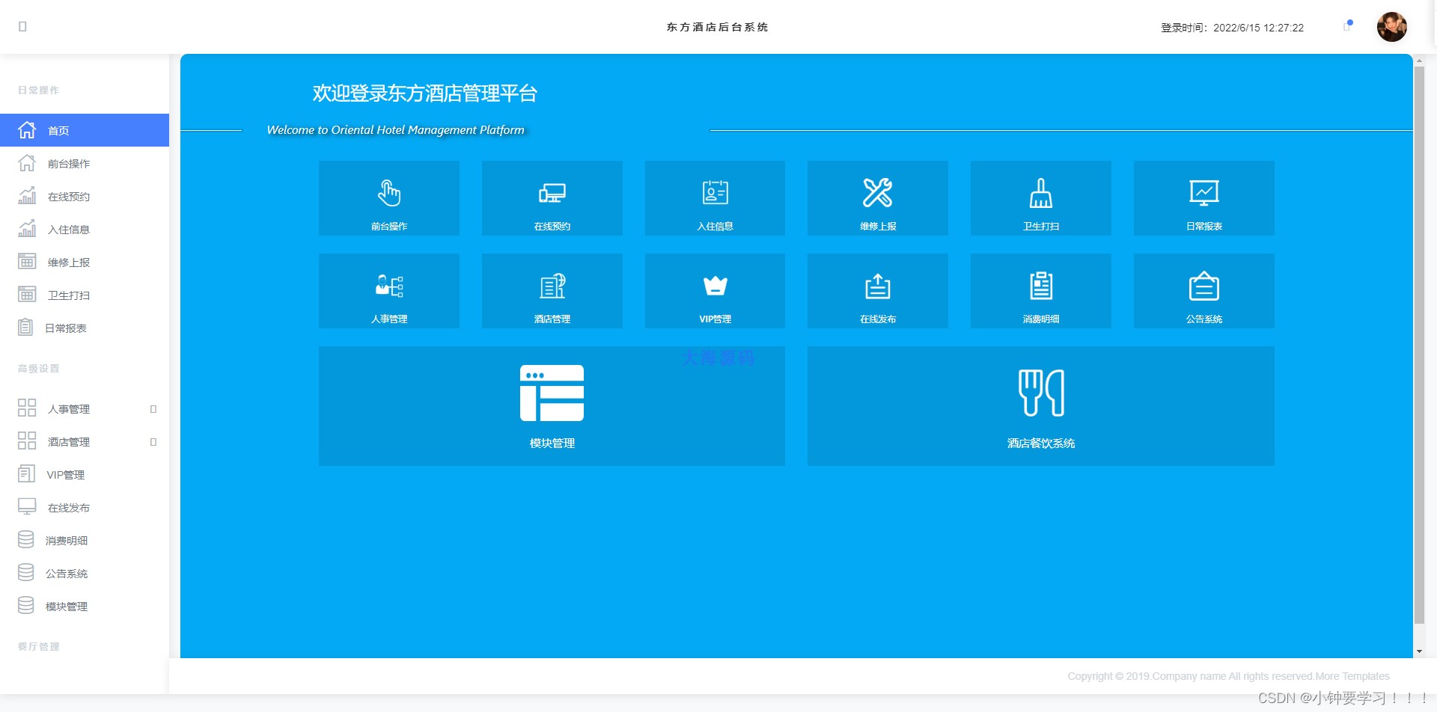The height and width of the screenshot is (712, 1437).
Task: Open the 日常报表 chart monitor tile
Action: pos(1203,198)
